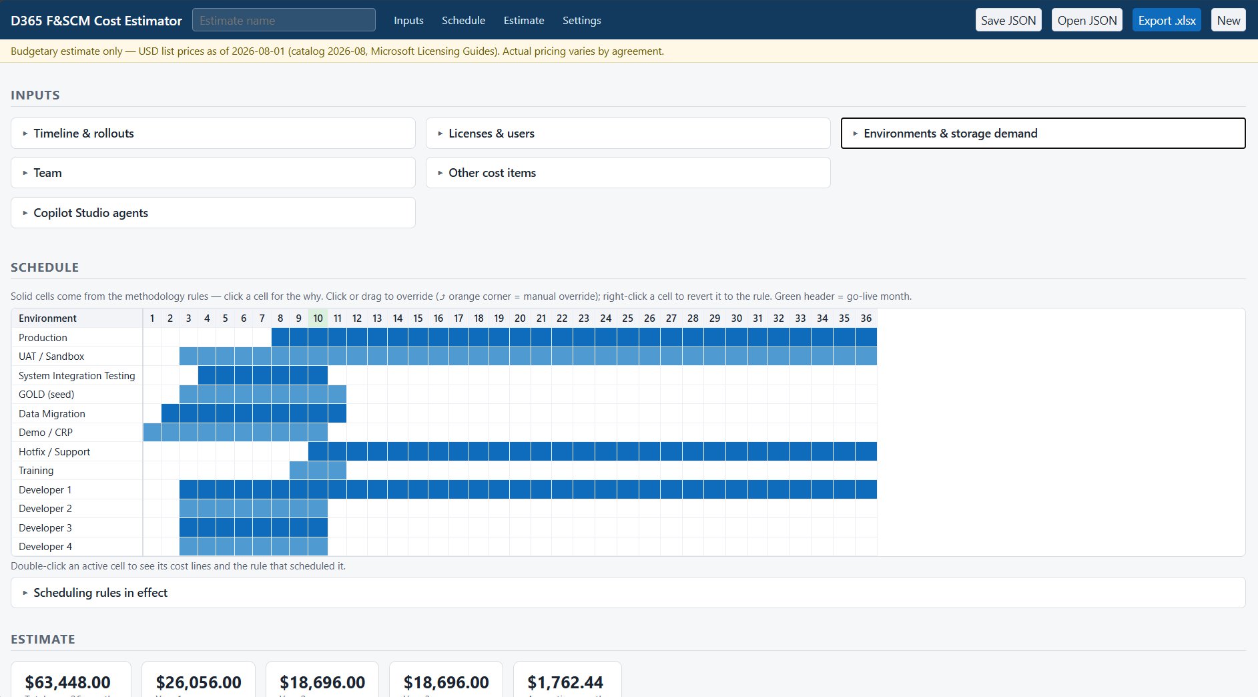The image size is (1258, 697).
Task: Toggle Training schedule cell for month 9
Action: tap(298, 471)
